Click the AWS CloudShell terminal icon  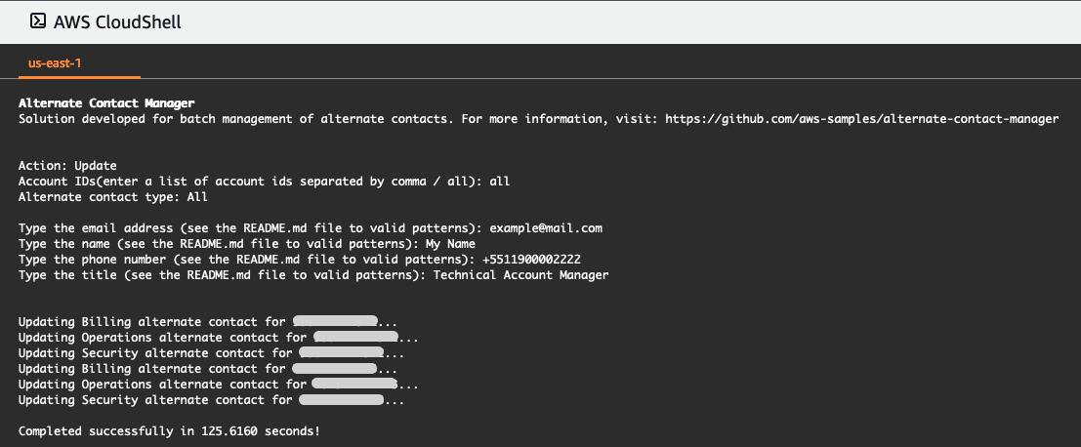coord(38,21)
